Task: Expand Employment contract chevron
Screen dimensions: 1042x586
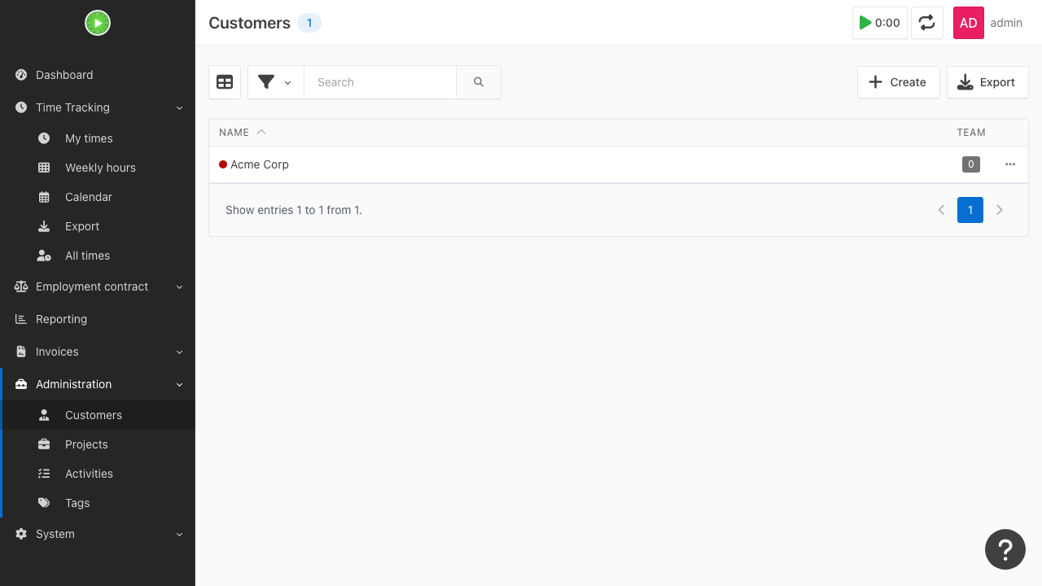Action: coord(180,286)
